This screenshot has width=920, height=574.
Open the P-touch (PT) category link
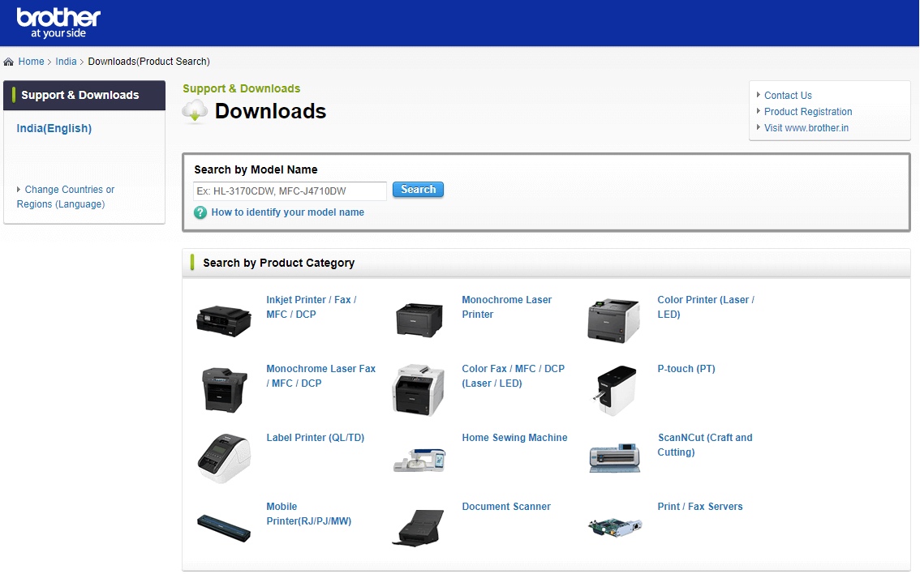point(686,369)
